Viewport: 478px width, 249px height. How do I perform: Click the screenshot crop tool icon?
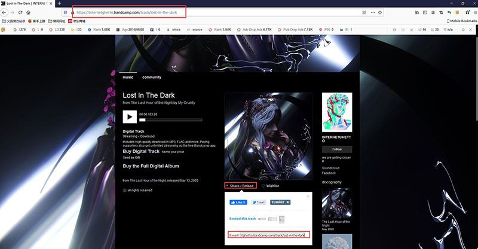(x=441, y=13)
